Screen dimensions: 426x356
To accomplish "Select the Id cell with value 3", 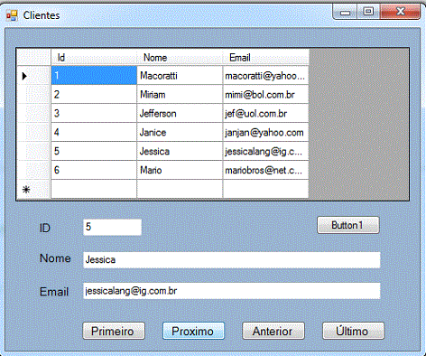I will tap(94, 113).
